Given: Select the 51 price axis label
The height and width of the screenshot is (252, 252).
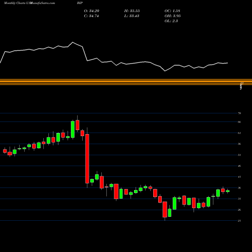Looking at the screenshot, I should click(x=239, y=155).
